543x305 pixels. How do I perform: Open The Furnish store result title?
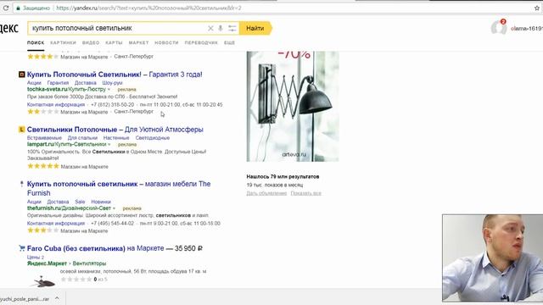(119, 188)
